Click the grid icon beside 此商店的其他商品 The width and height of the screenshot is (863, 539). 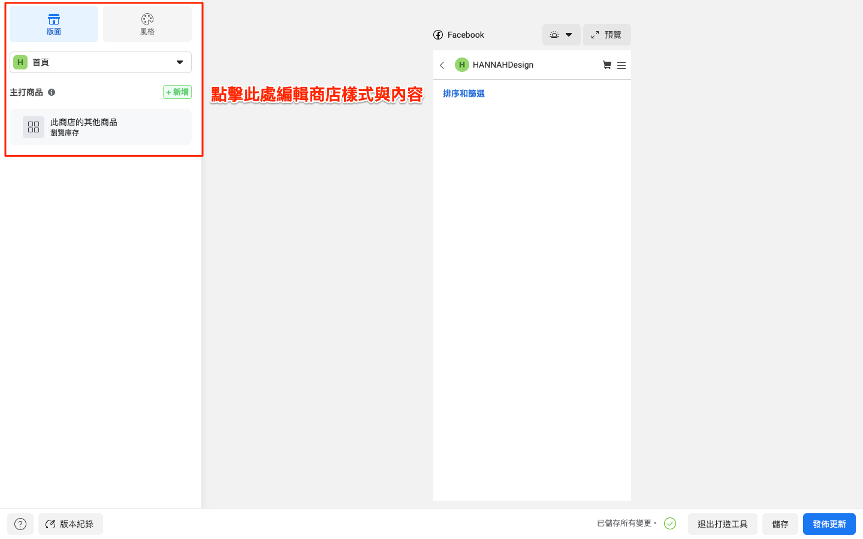34,127
